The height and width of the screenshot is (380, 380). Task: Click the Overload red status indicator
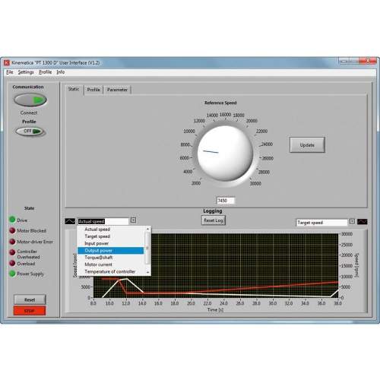point(12,263)
